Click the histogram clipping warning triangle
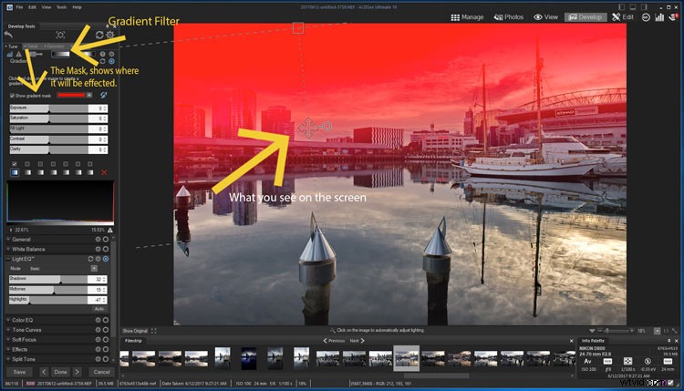The image size is (684, 391). tap(110, 230)
